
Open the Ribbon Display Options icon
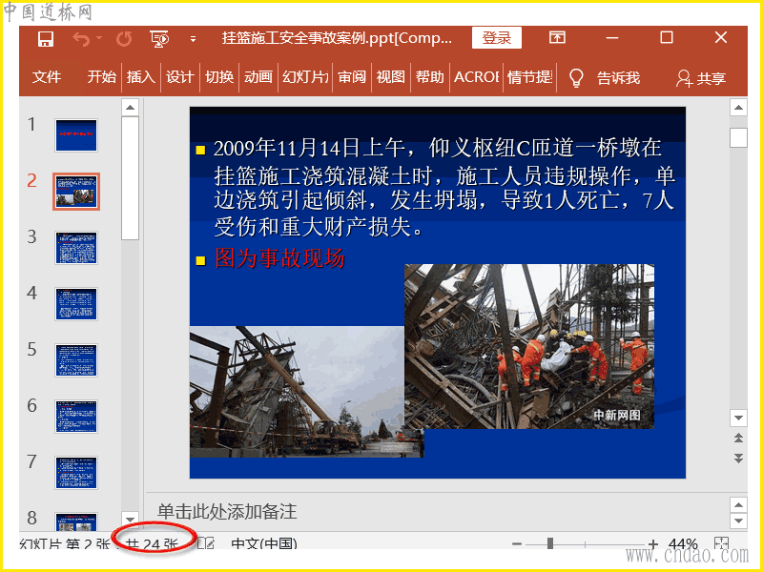(x=557, y=37)
